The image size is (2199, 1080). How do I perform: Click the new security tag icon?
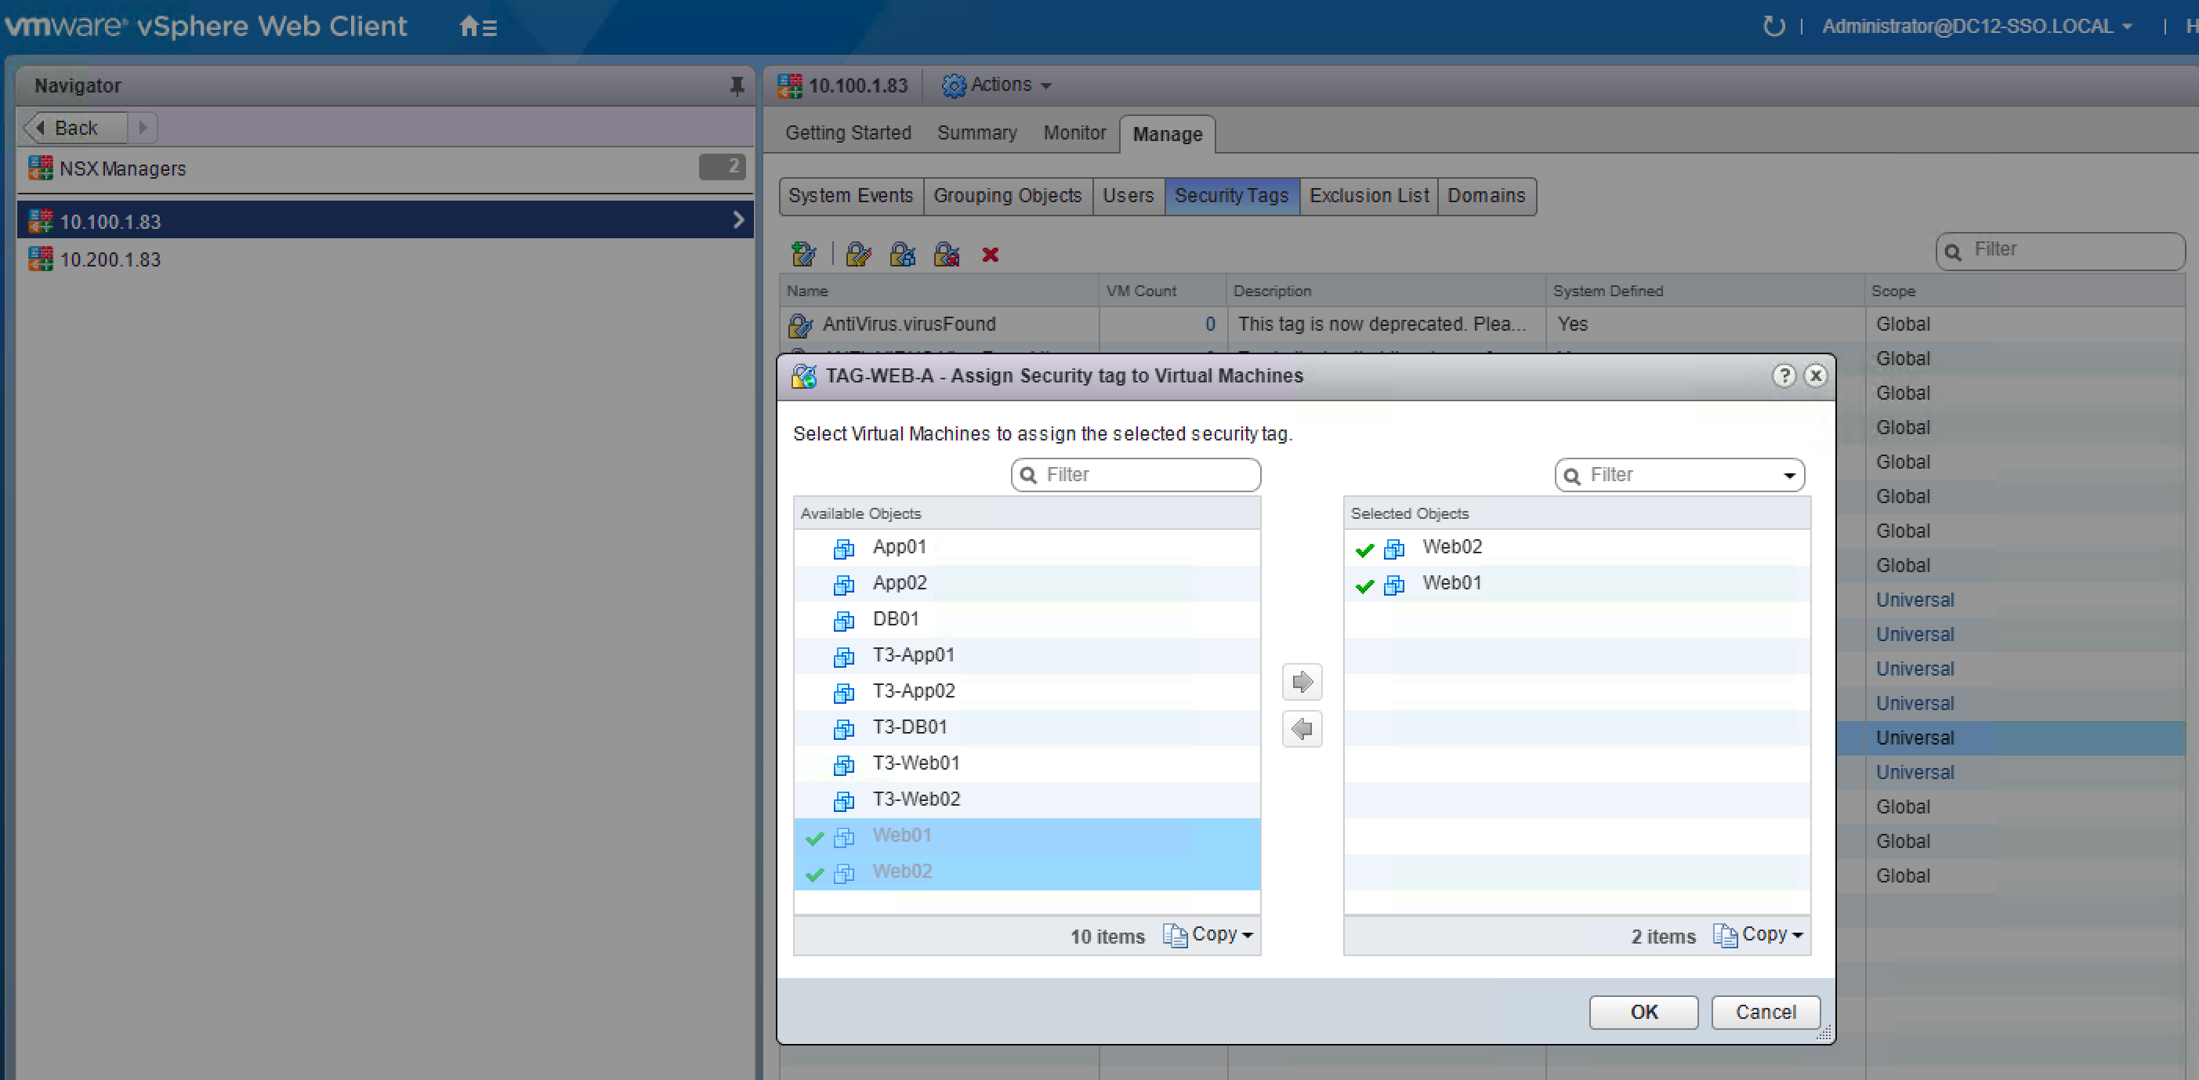tap(803, 255)
